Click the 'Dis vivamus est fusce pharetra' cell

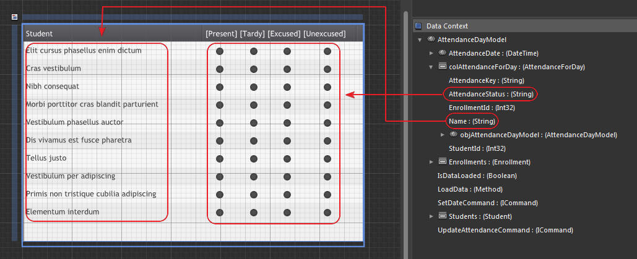pyautogui.click(x=79, y=140)
